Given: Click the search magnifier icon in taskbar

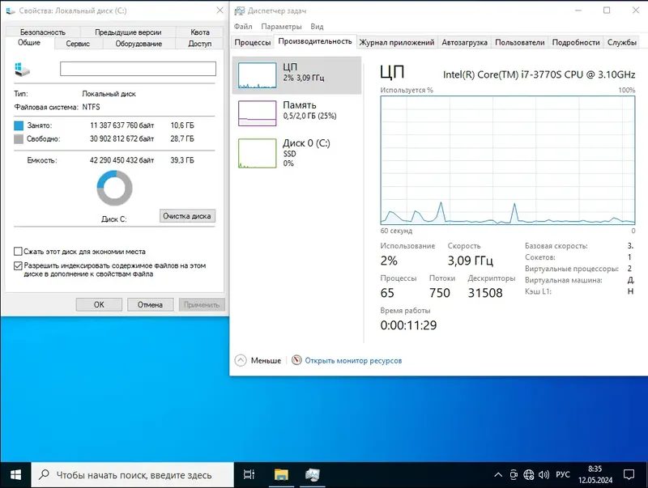Looking at the screenshot, I should point(44,475).
